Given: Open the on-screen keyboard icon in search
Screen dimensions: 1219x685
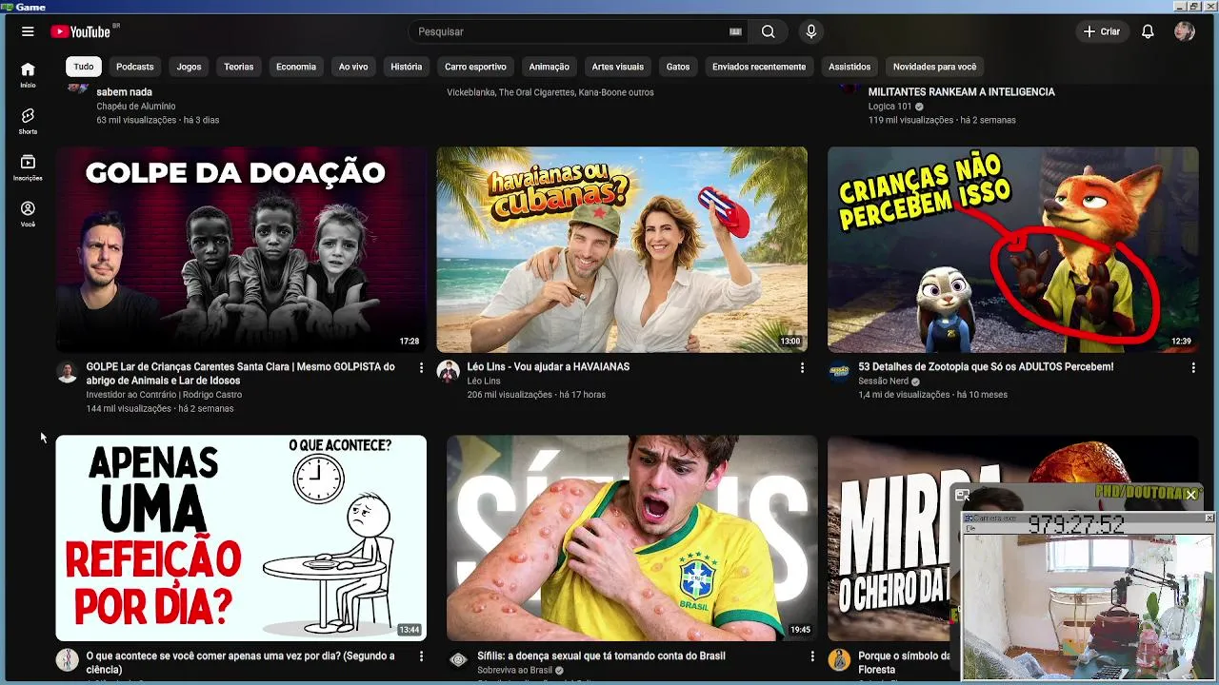Looking at the screenshot, I should pos(735,31).
